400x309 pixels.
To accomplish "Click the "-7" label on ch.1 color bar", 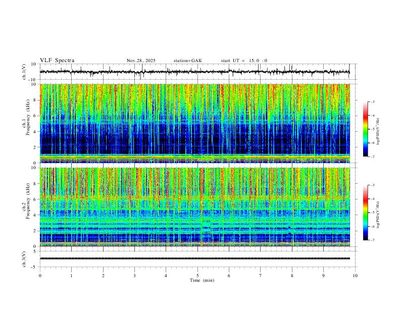I will click(372, 157).
